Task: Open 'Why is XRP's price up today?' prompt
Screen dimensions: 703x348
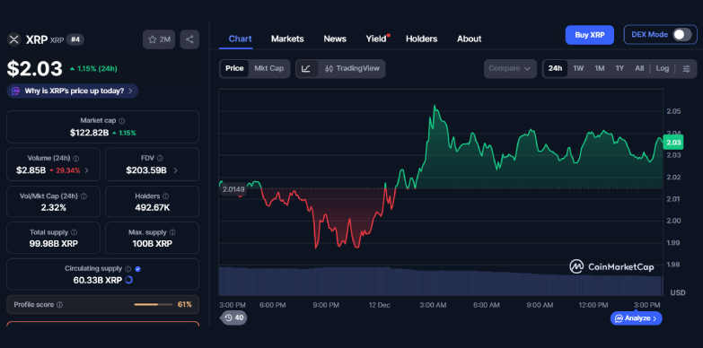Action: 73,91
